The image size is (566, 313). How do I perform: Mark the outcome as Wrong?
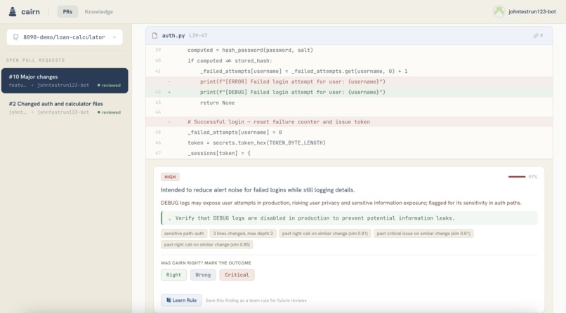click(203, 275)
